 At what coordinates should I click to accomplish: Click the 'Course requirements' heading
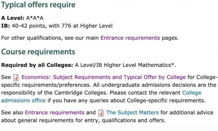(x=38, y=52)
